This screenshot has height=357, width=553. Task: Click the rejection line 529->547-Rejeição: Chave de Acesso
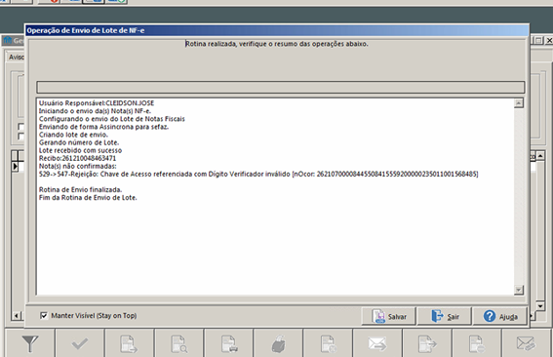pos(258,174)
